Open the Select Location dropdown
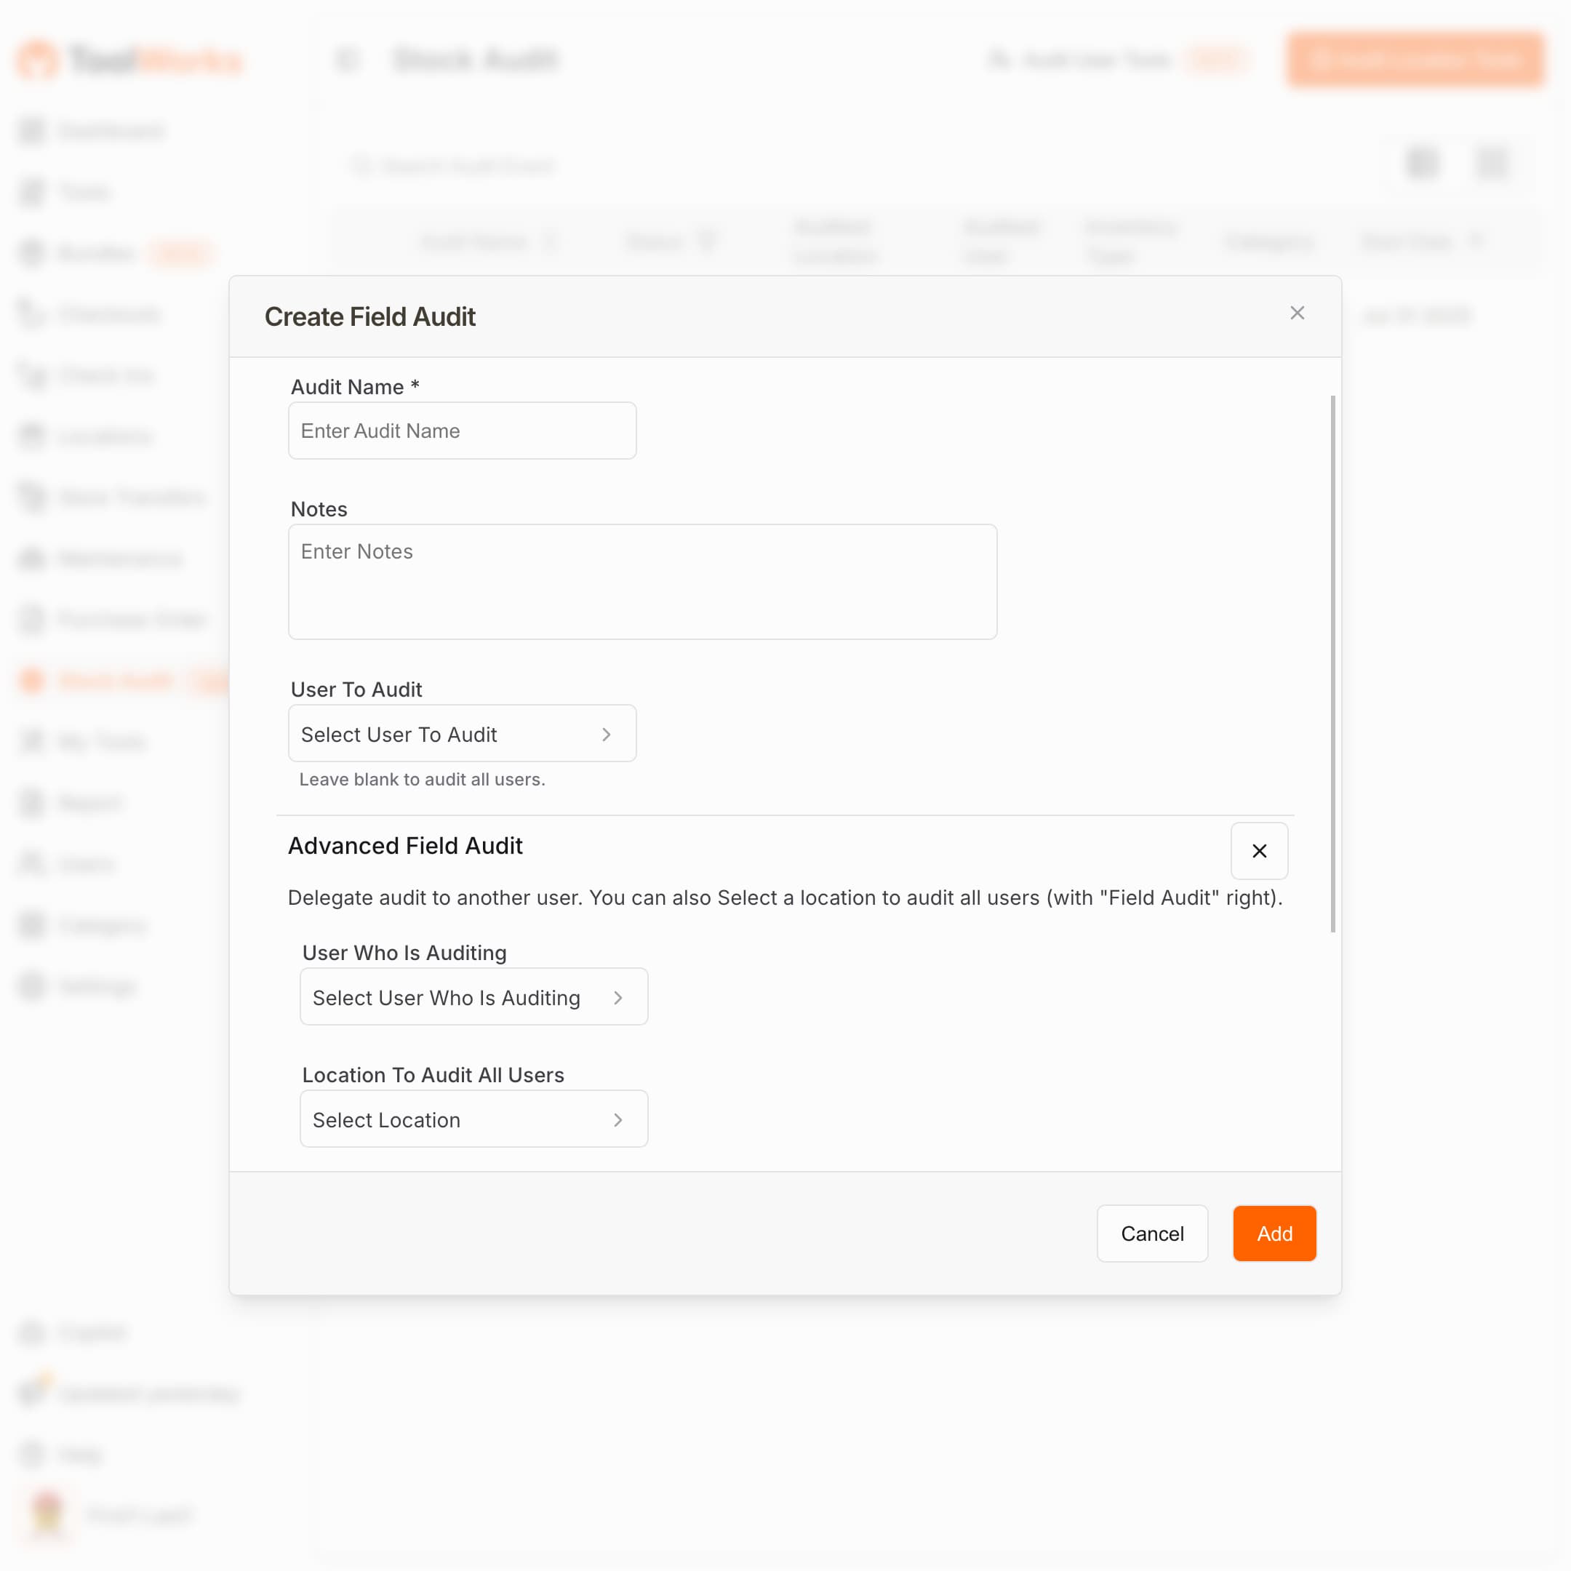The height and width of the screenshot is (1571, 1571). [473, 1120]
